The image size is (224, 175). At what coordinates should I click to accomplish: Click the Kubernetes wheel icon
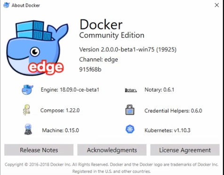(x=130, y=129)
